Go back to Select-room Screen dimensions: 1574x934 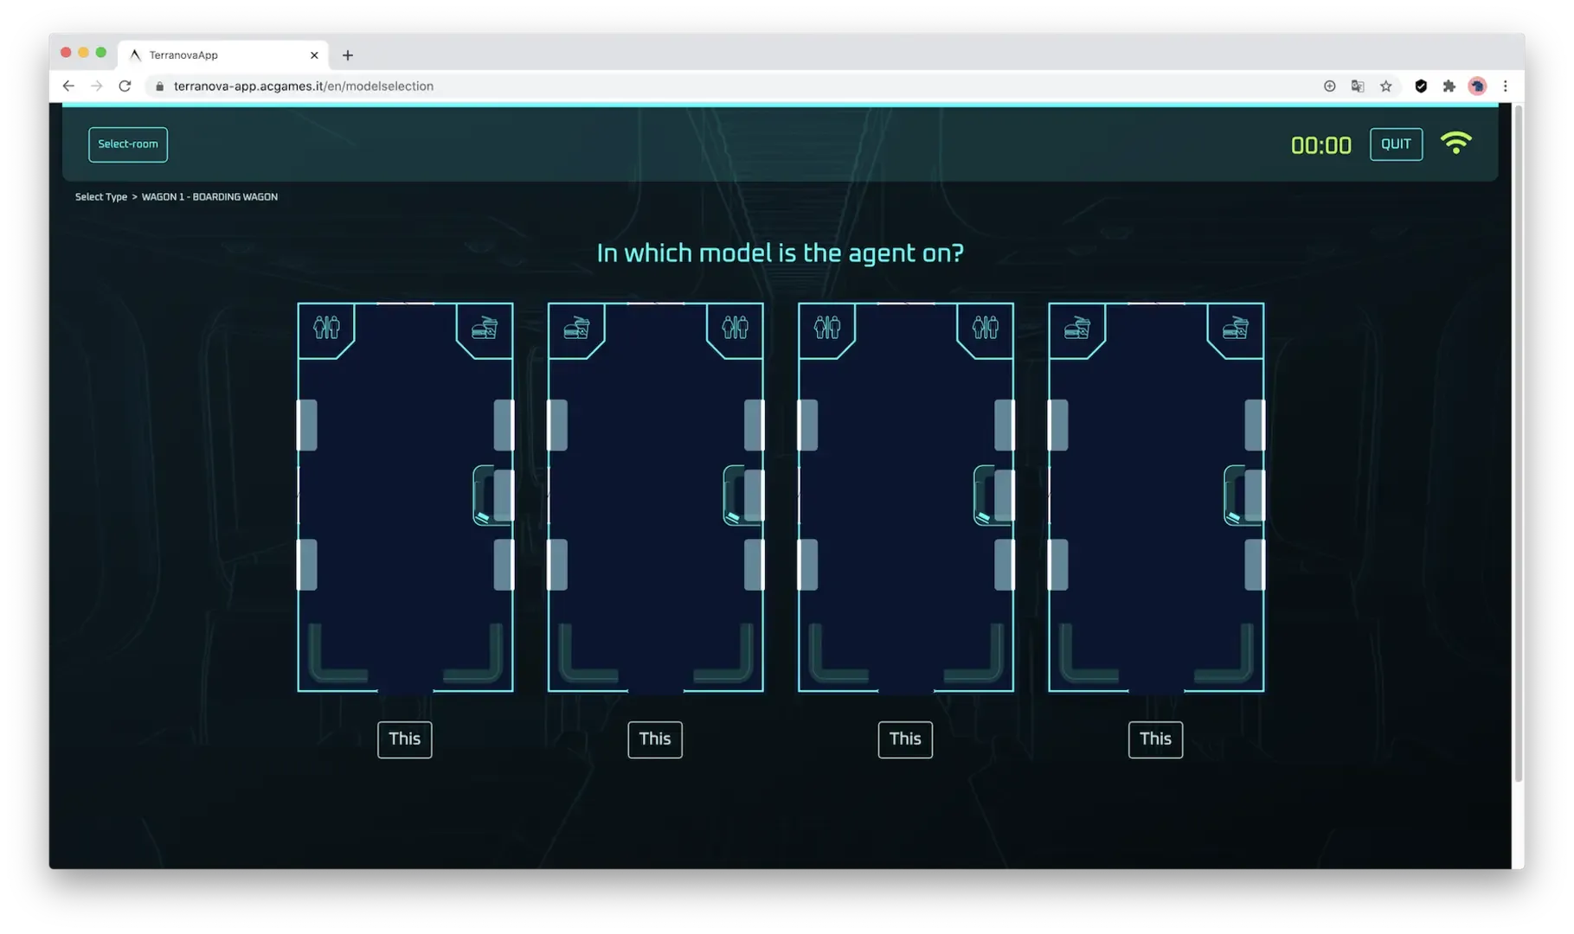(128, 144)
